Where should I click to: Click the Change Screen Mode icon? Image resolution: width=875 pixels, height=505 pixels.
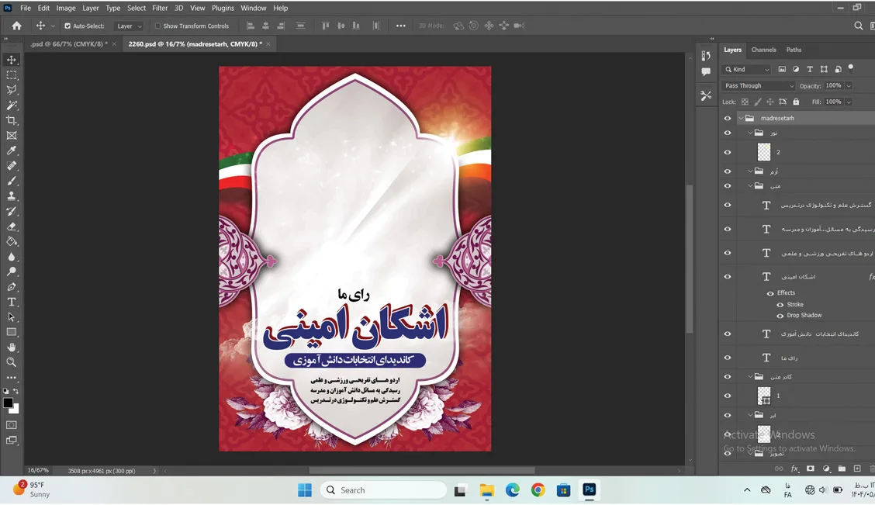click(11, 441)
